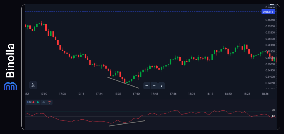The height and width of the screenshot is (134, 284).
Task: Jump to the latest candle using the right chevron
Action: coord(162,86)
